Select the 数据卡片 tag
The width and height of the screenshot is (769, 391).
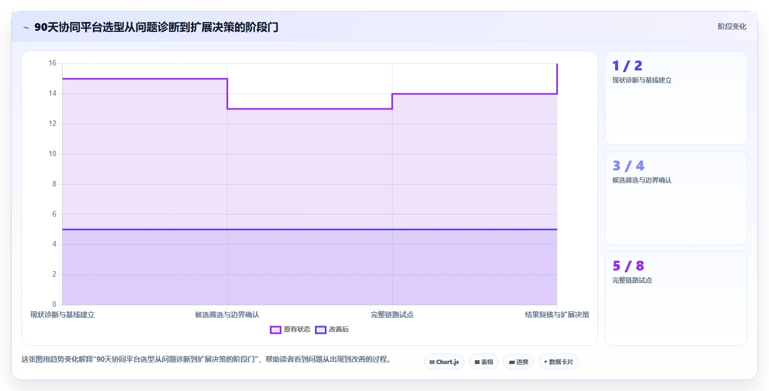(x=558, y=362)
